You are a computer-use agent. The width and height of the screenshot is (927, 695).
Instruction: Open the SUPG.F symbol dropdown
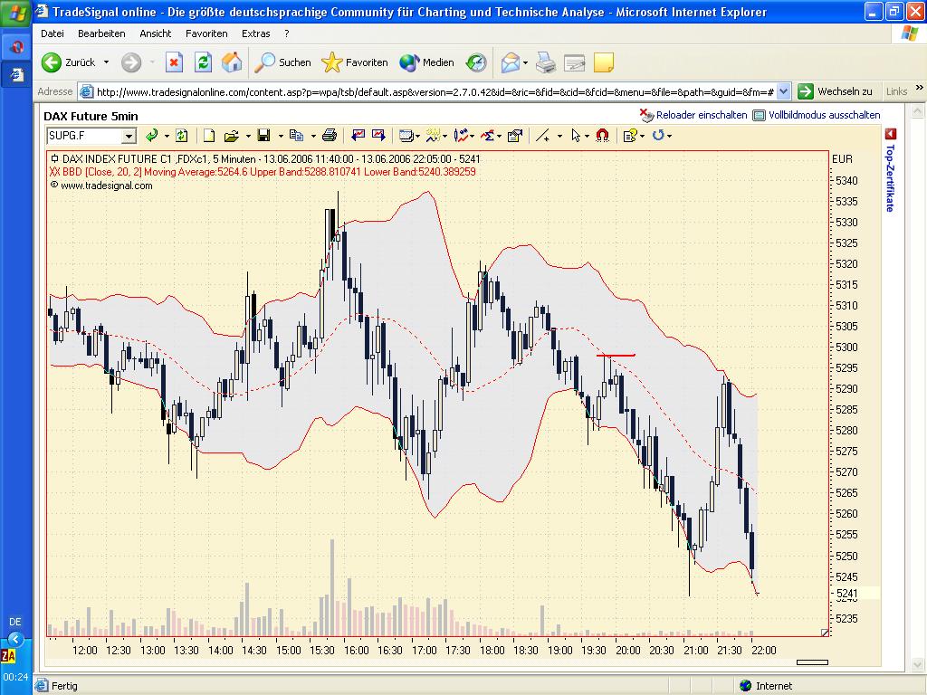click(x=129, y=136)
